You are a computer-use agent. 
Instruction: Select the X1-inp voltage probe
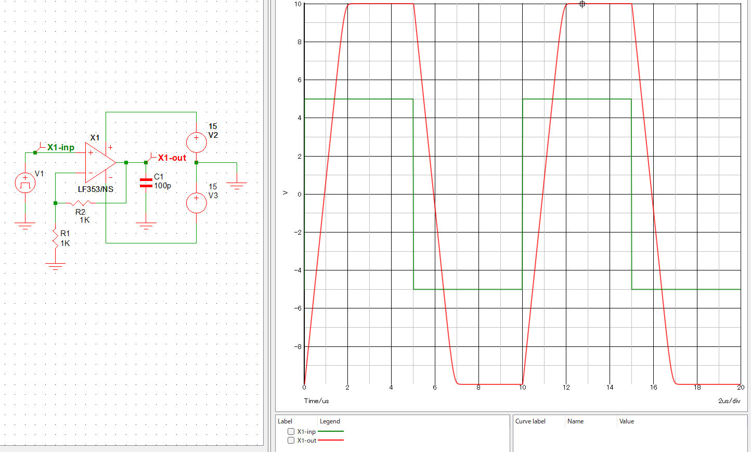[x=60, y=147]
